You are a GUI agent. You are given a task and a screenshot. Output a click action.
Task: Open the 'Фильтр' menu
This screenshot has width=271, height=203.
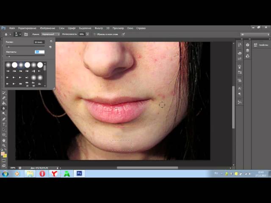coord(99,28)
